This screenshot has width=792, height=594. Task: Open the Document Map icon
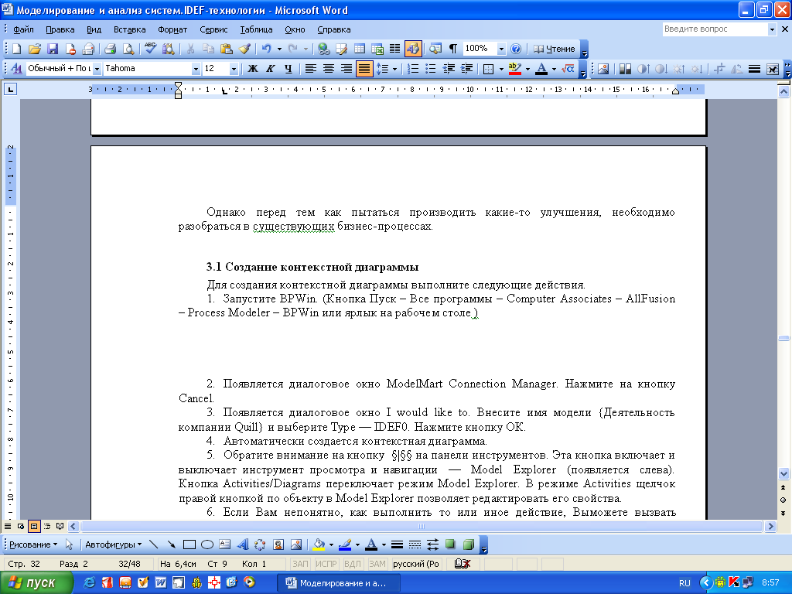(435, 49)
